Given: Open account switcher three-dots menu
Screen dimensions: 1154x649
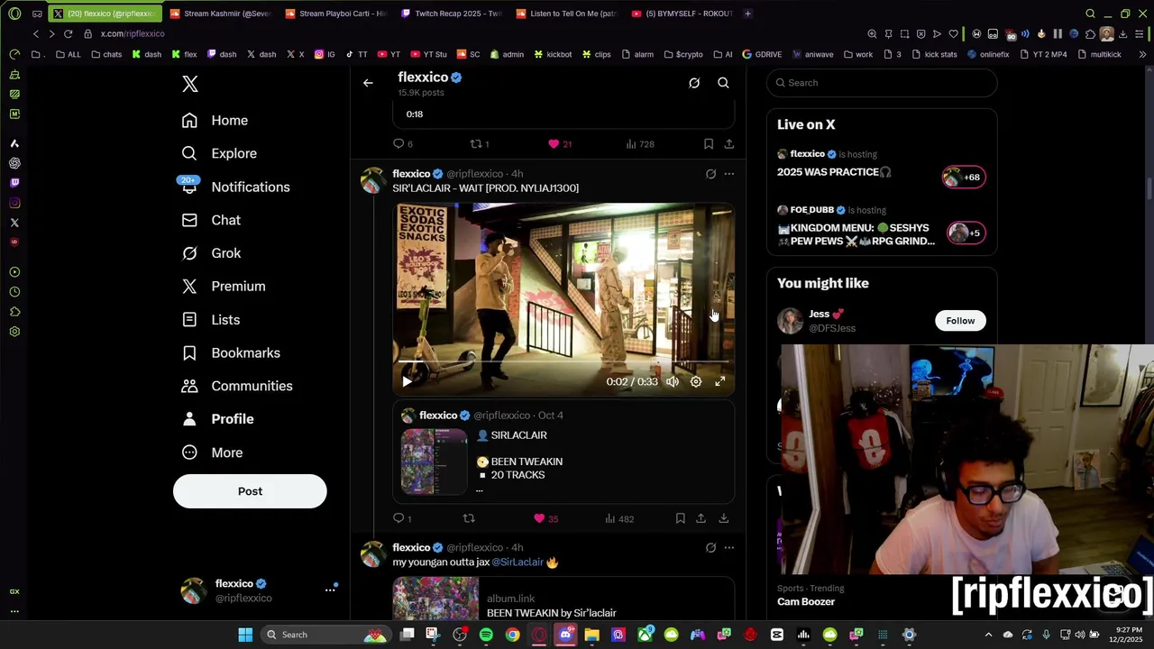Looking at the screenshot, I should [x=330, y=590].
